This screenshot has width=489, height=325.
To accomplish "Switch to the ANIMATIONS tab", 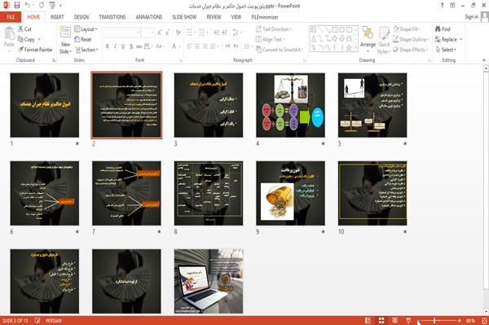I will pos(149,17).
